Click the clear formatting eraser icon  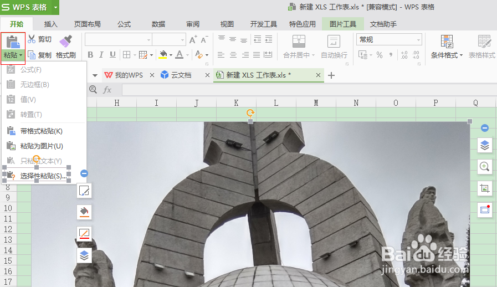tap(199, 55)
